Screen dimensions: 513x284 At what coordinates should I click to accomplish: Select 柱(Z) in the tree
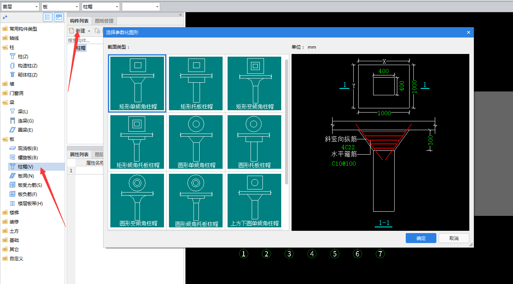click(x=23, y=56)
